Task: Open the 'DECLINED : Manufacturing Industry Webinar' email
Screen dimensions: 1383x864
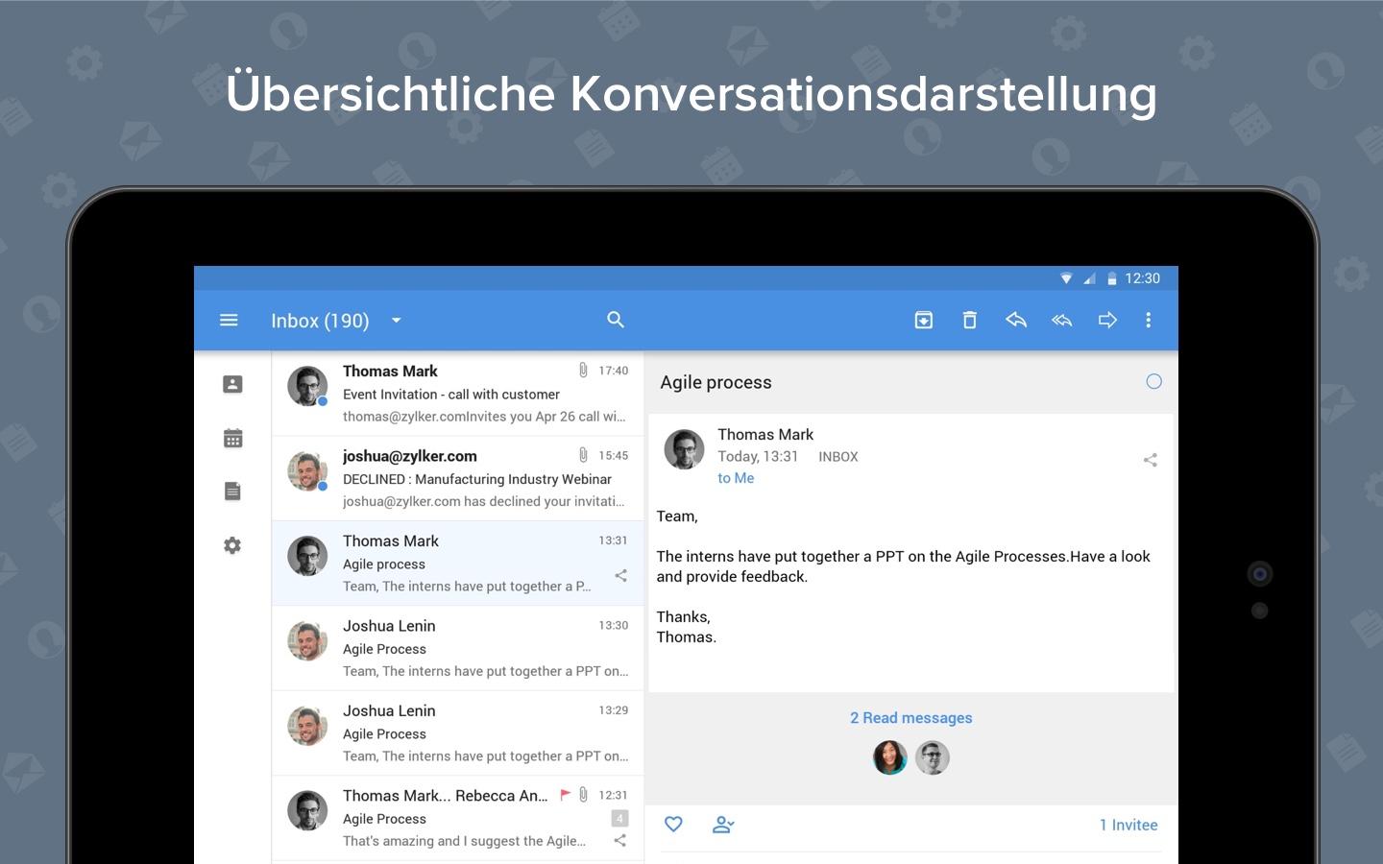Action: pos(457,478)
